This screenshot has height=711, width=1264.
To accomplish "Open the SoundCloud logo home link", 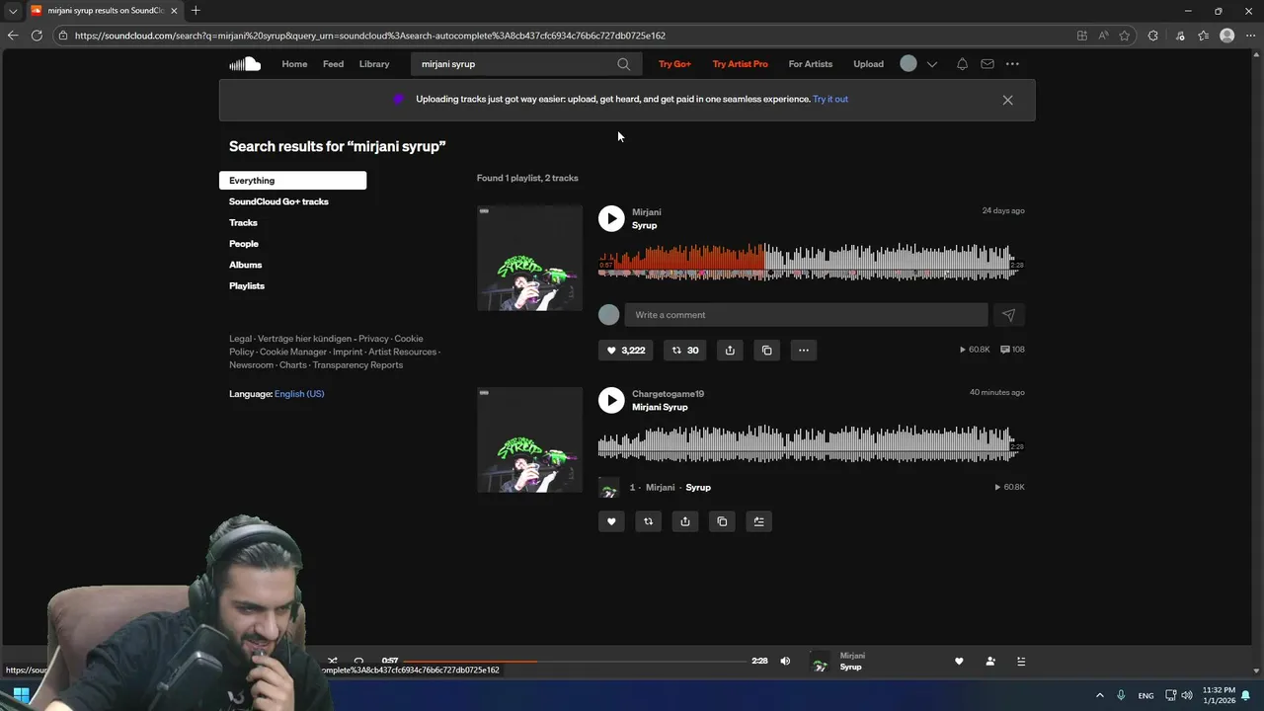I will [245, 64].
